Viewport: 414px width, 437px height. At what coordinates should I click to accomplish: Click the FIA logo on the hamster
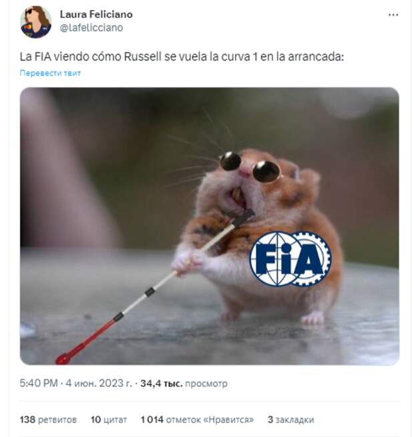pos(290,259)
